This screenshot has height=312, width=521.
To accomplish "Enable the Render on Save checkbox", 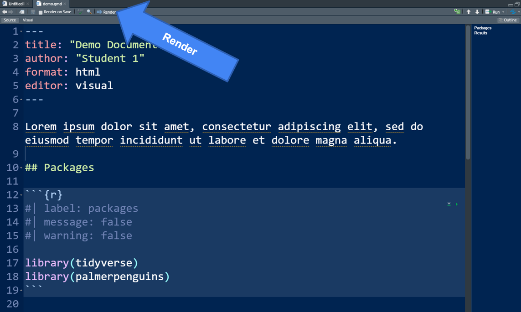I will click(41, 12).
